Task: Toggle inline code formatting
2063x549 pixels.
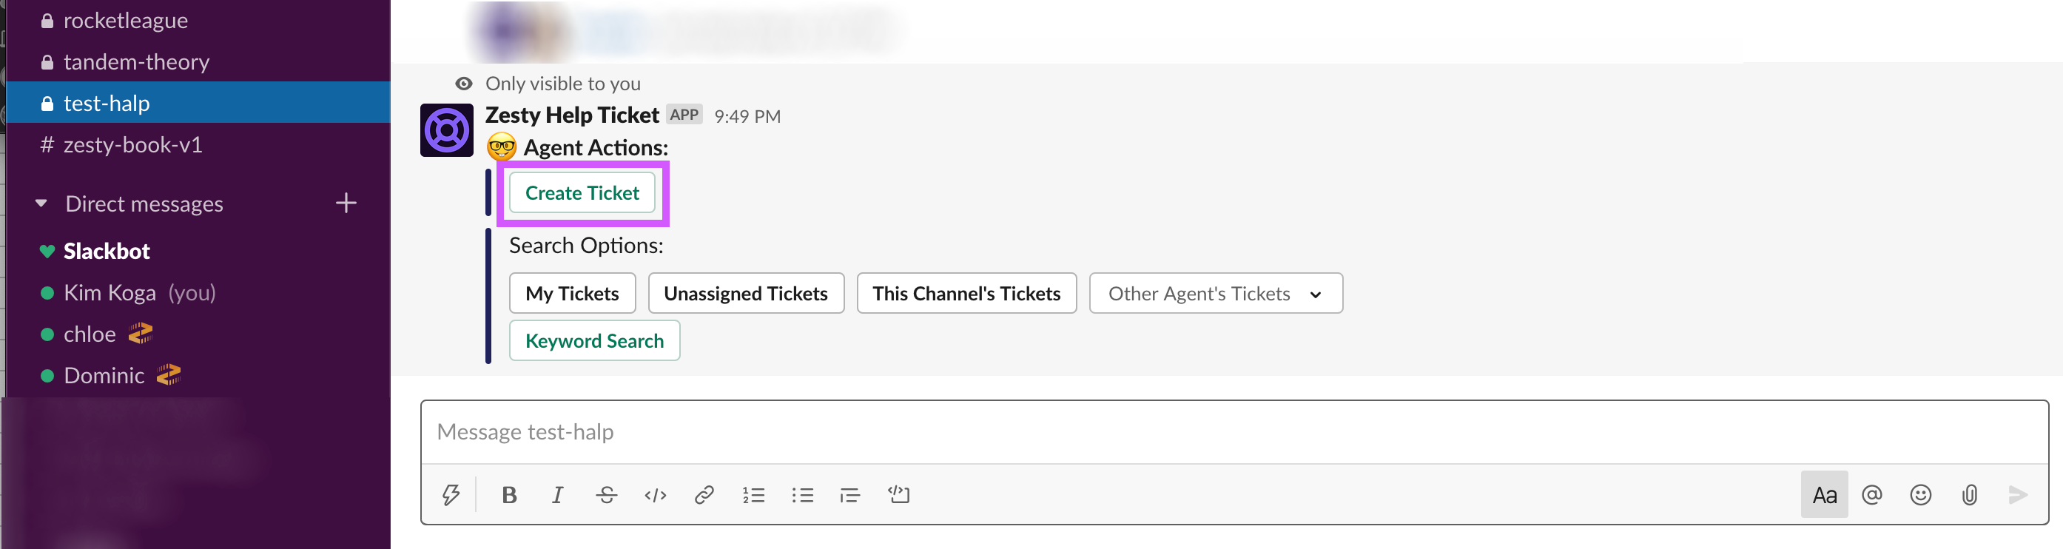Action: (655, 494)
